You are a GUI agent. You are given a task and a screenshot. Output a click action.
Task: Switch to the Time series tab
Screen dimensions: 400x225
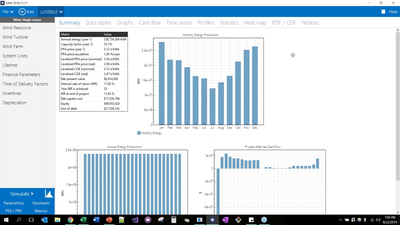coord(179,22)
